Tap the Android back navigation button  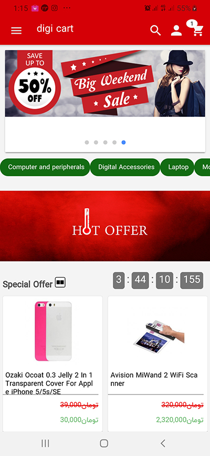pos(163,443)
